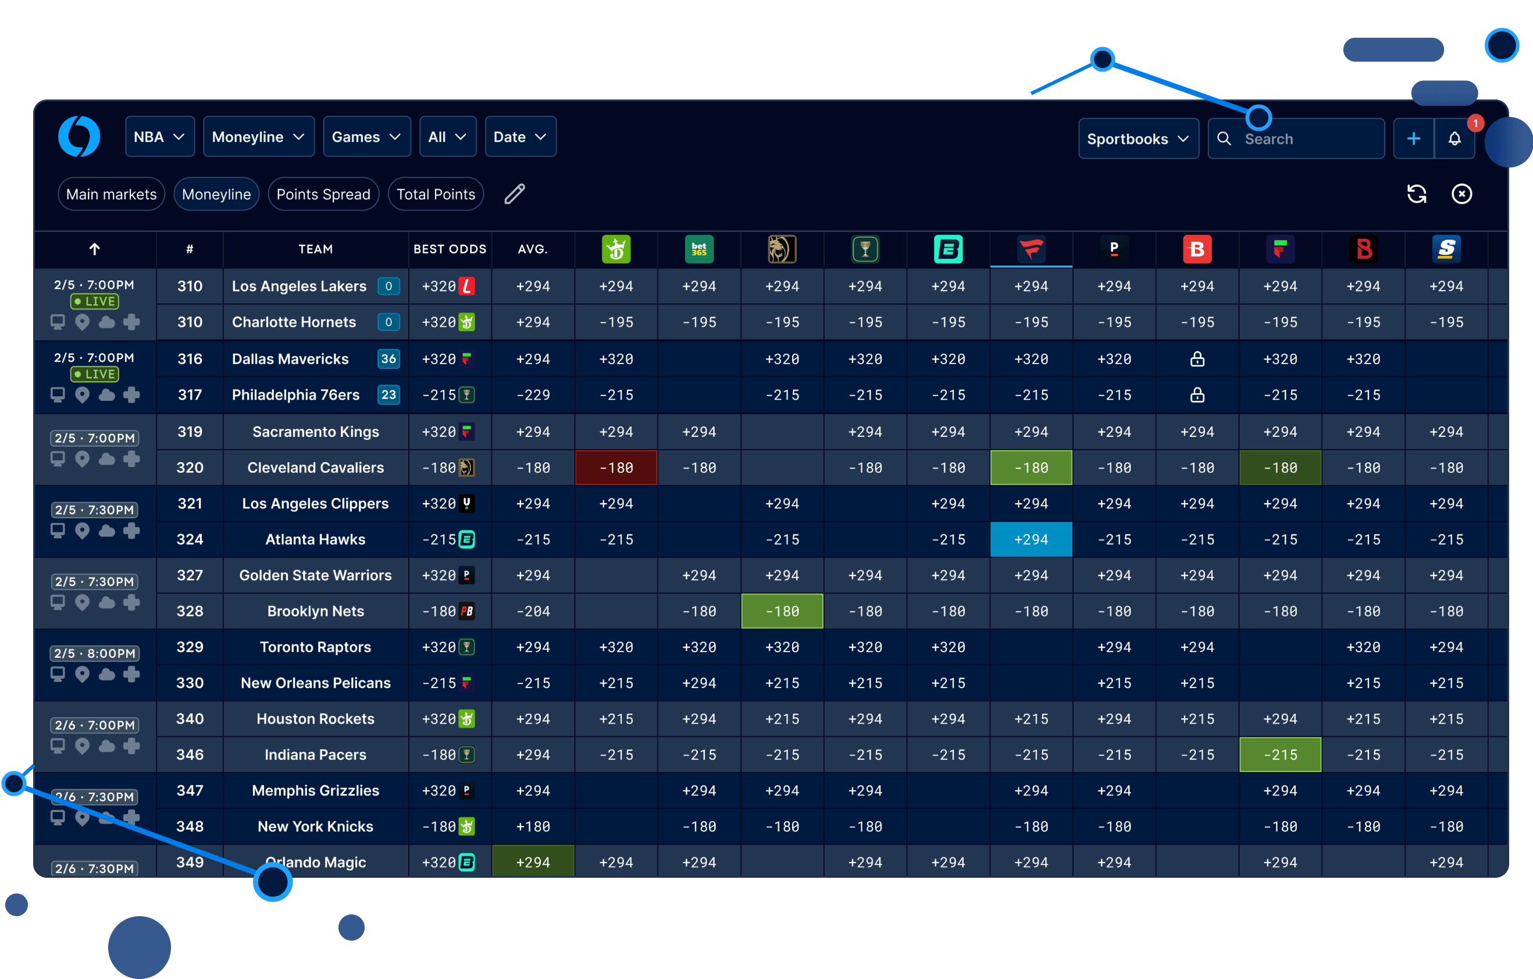Select the Points Spread pill
Viewport: 1533px width, 979px height.
pos(323,194)
